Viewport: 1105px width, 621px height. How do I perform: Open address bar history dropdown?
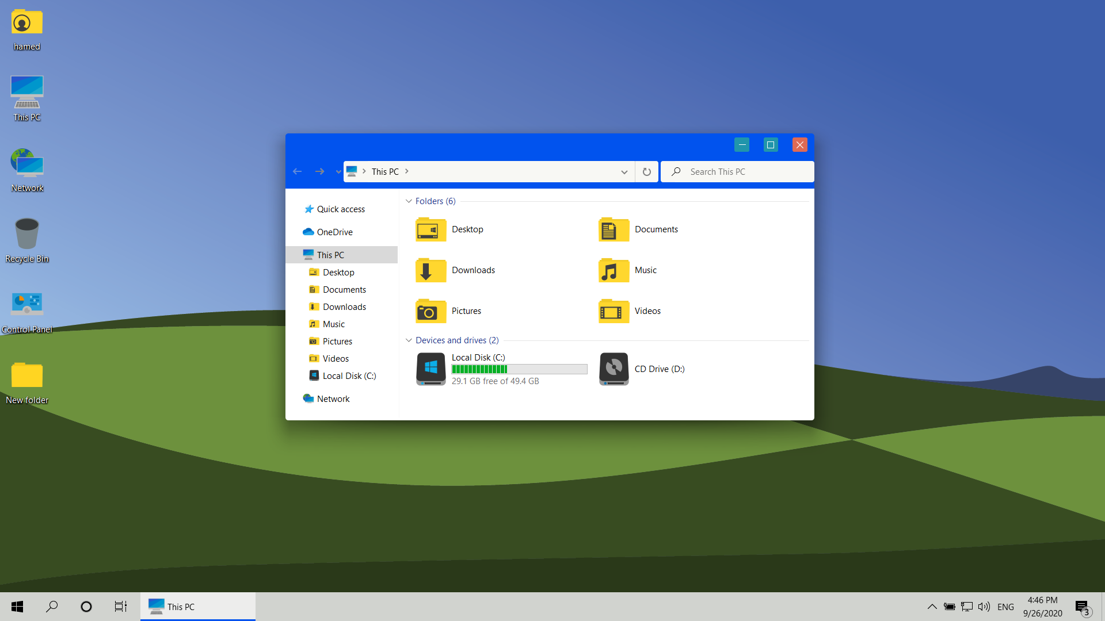[624, 172]
